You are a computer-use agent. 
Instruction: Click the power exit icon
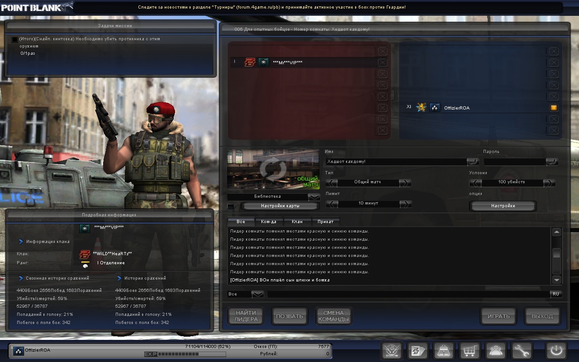coord(556,351)
